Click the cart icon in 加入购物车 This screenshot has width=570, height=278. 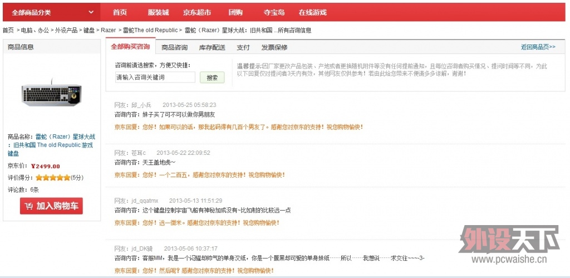click(x=29, y=206)
